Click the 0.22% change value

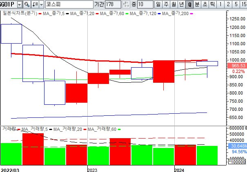[x=238, y=72]
